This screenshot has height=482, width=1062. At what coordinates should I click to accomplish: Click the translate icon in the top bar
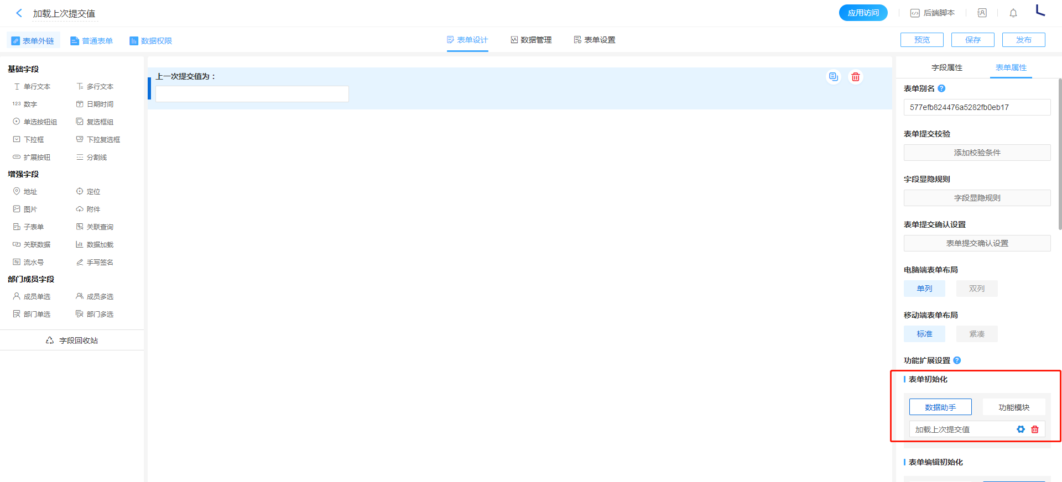pos(982,13)
